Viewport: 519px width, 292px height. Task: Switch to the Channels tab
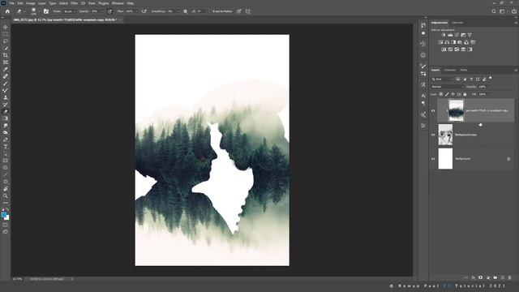click(x=449, y=71)
